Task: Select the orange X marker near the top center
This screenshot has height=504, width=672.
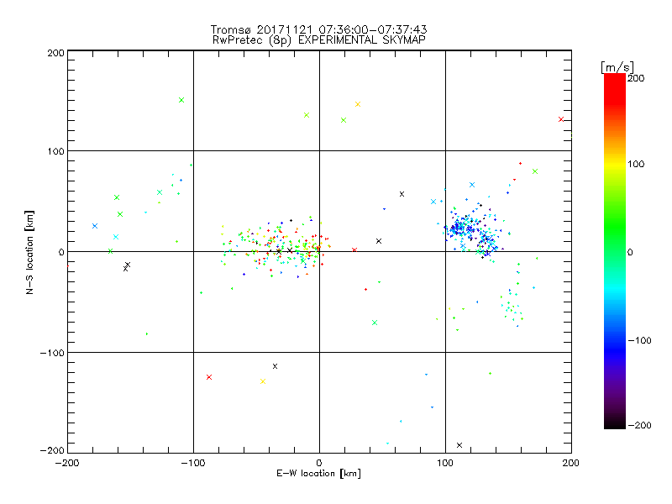Action: [x=358, y=104]
